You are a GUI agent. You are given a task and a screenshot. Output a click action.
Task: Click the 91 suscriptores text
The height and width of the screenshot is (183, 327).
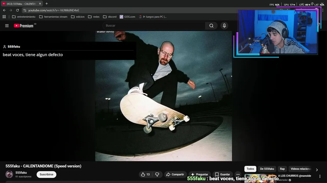click(23, 177)
